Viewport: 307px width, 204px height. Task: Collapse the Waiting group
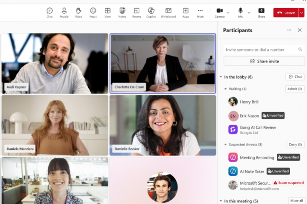pyautogui.click(x=225, y=89)
